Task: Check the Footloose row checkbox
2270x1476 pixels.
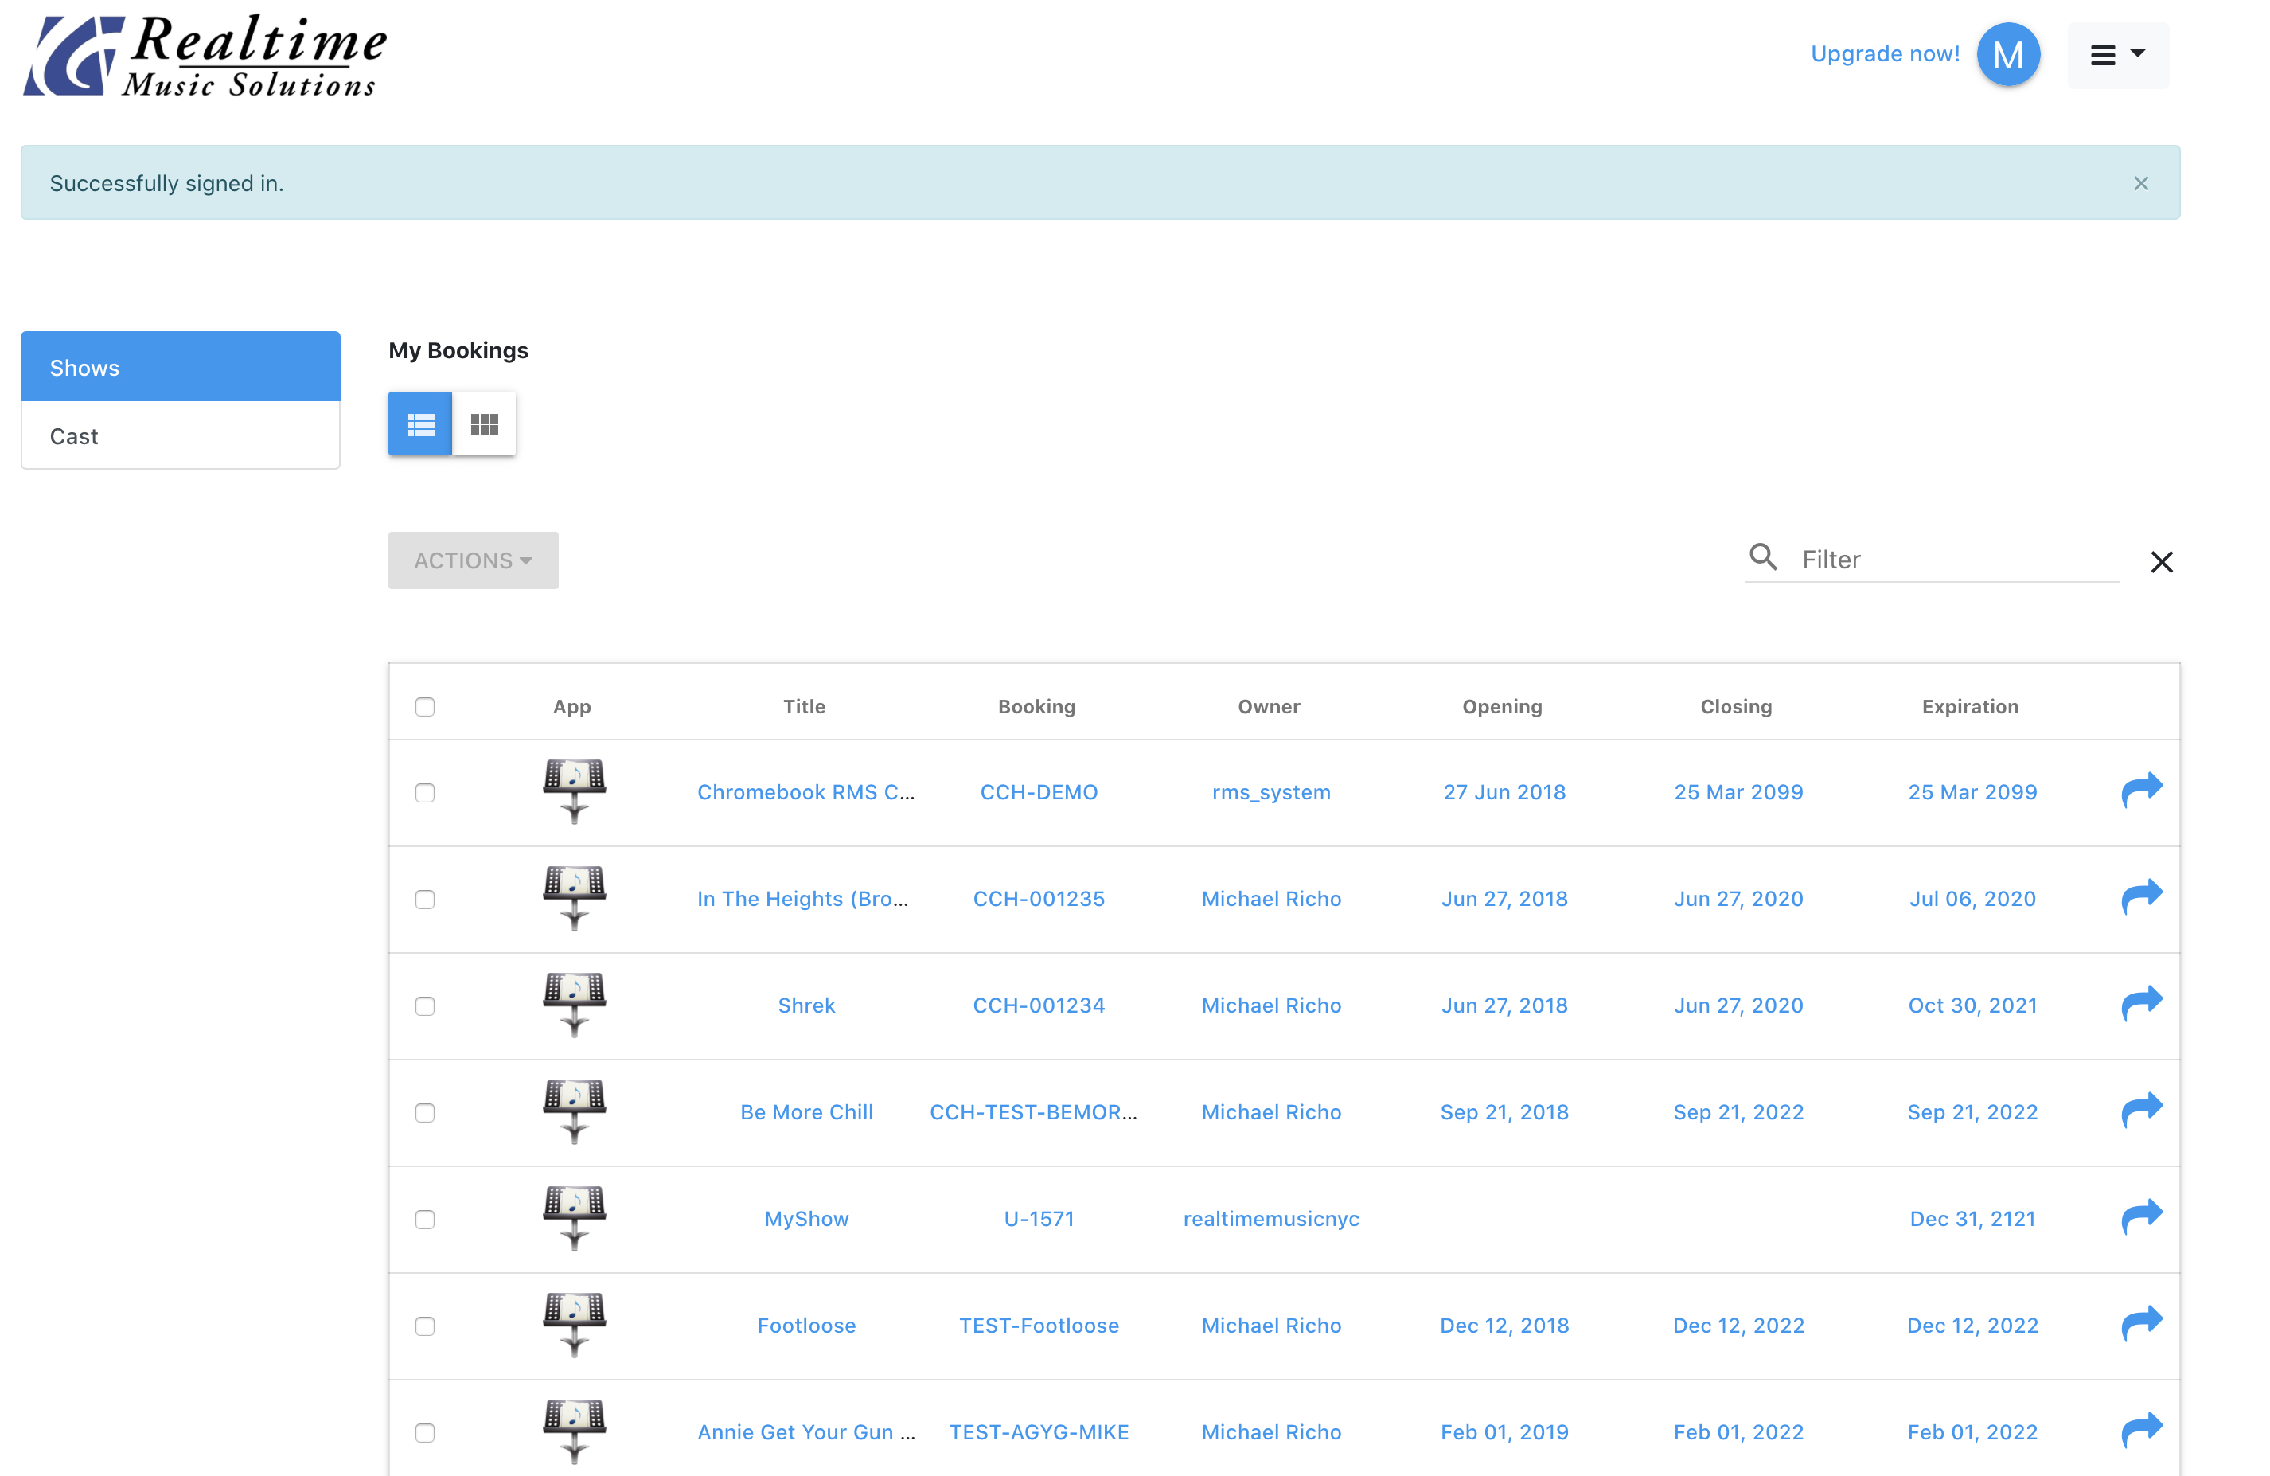Action: coord(425,1327)
